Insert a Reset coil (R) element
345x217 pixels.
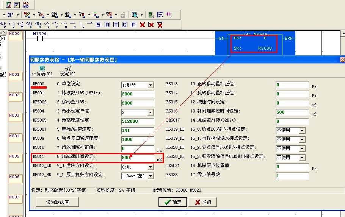(x=107, y=25)
